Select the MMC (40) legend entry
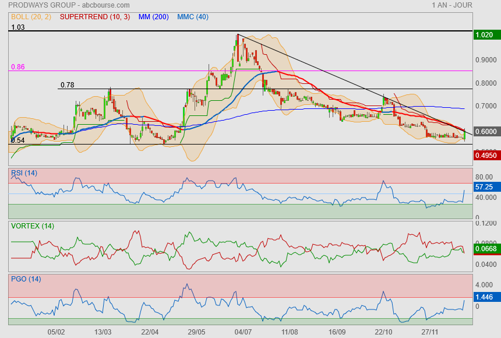 pyautogui.click(x=192, y=17)
